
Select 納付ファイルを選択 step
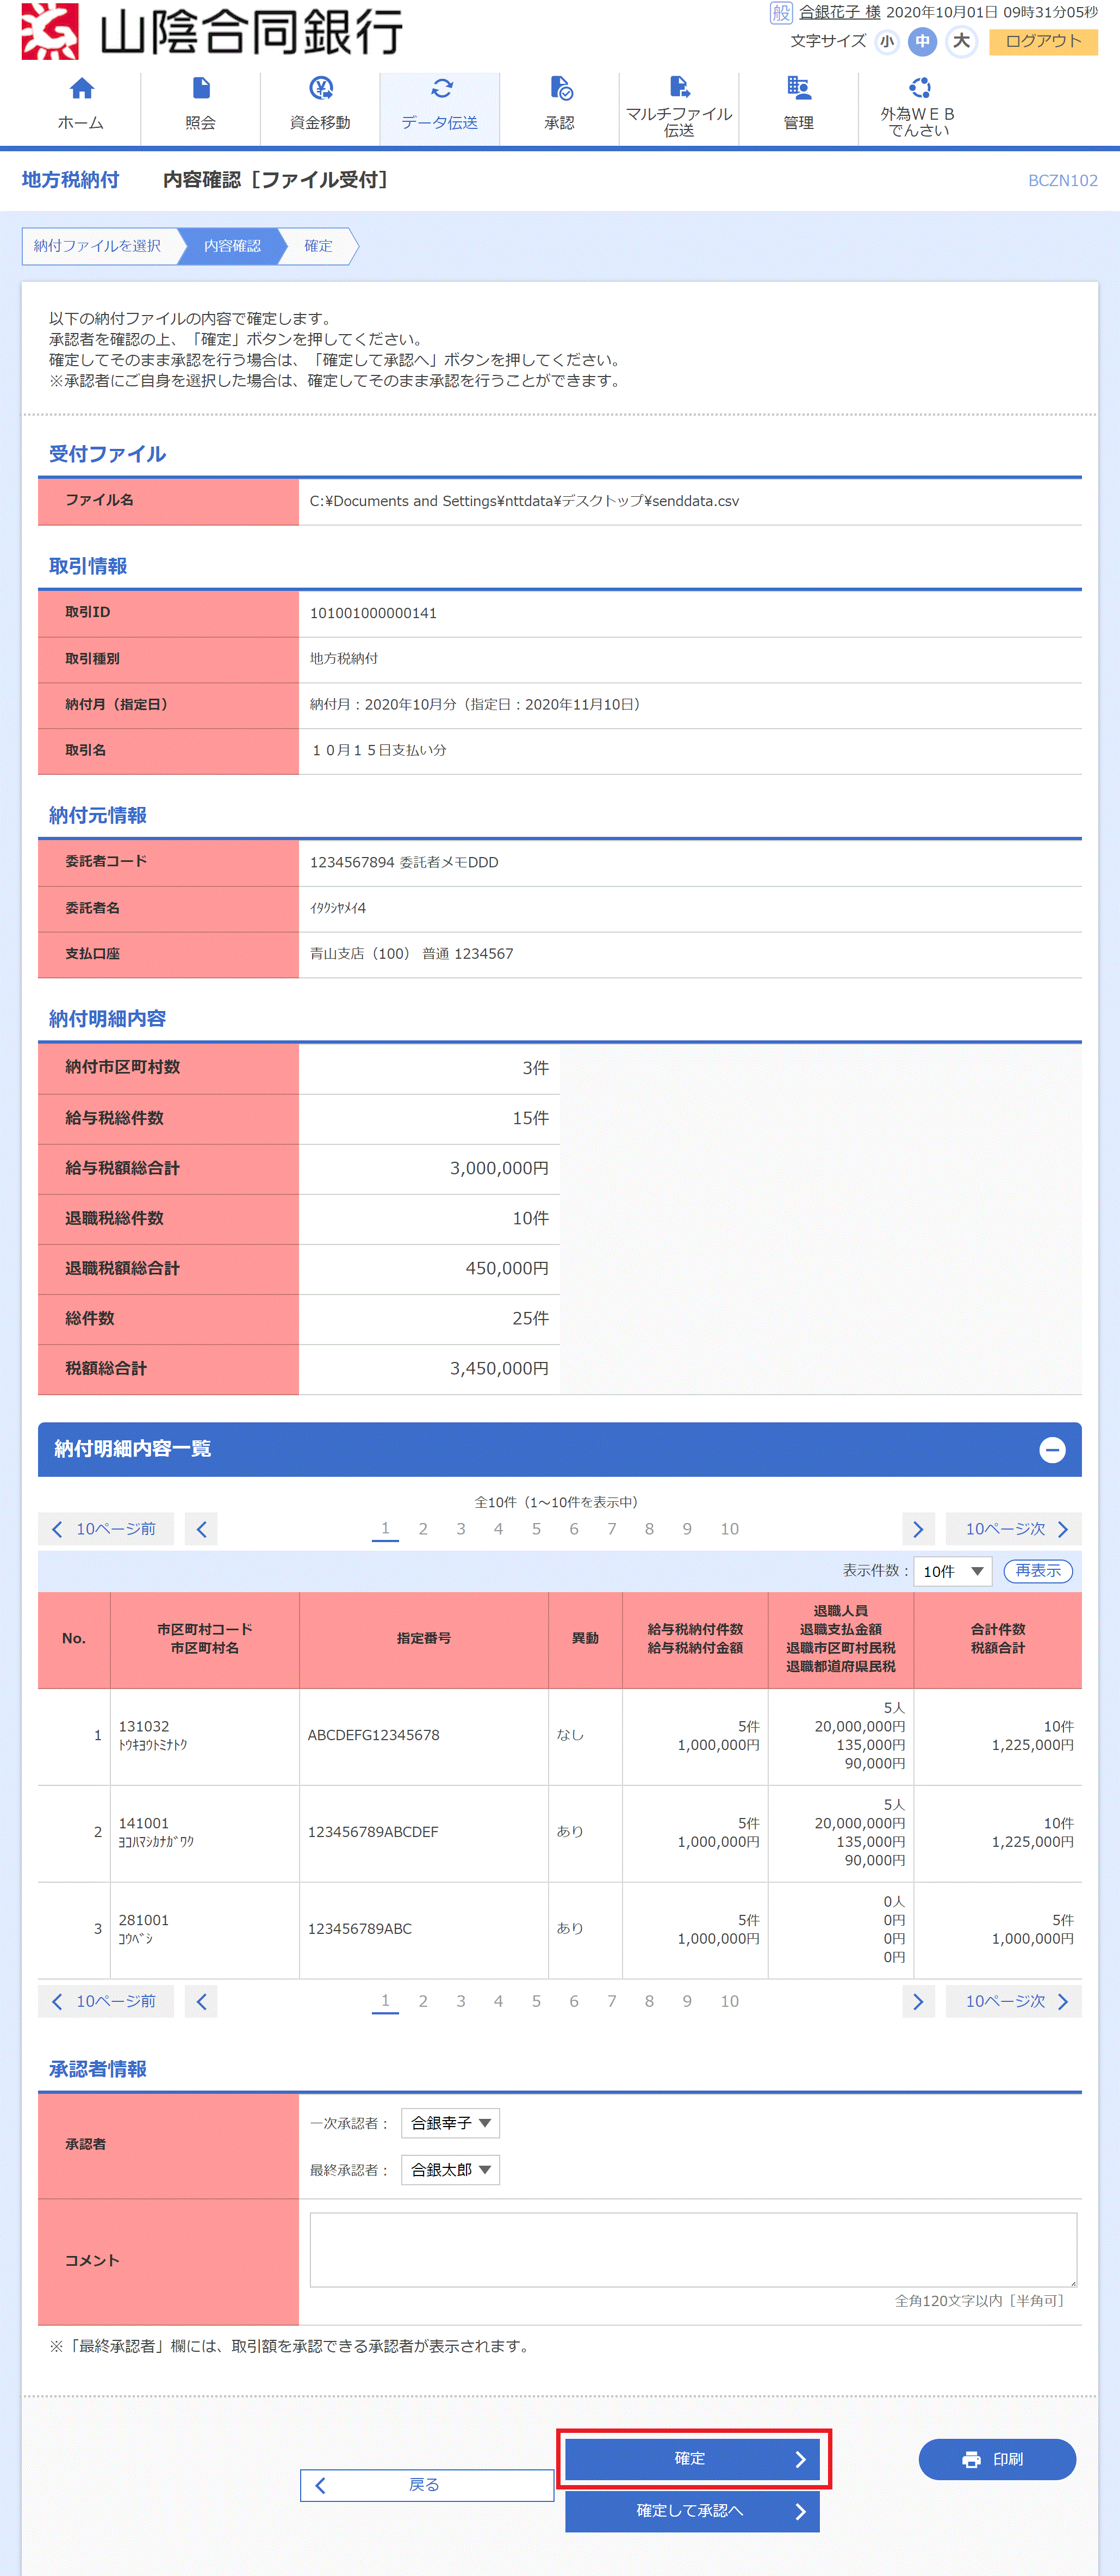(97, 246)
